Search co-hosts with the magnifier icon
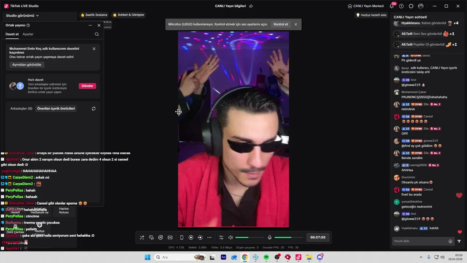This screenshot has width=467, height=263. tap(97, 34)
